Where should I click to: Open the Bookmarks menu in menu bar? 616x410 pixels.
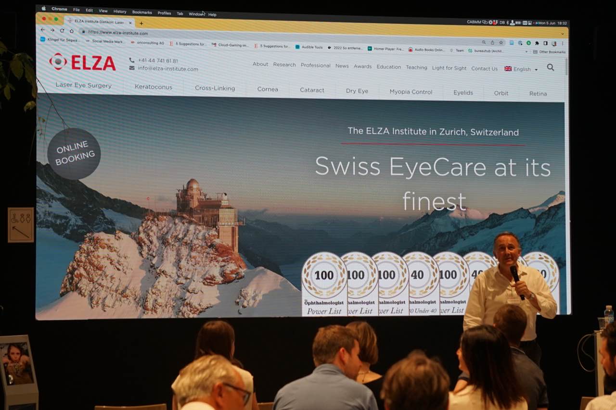142,12
